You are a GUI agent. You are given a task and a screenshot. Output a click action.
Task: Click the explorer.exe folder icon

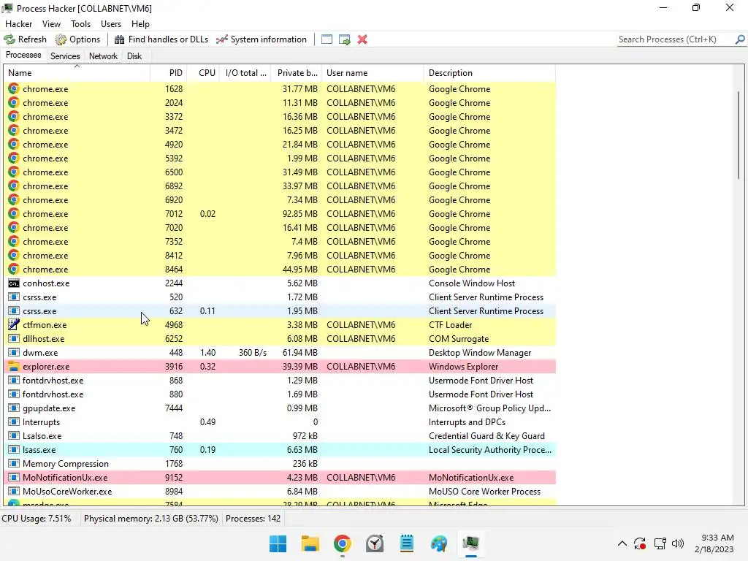coord(14,367)
